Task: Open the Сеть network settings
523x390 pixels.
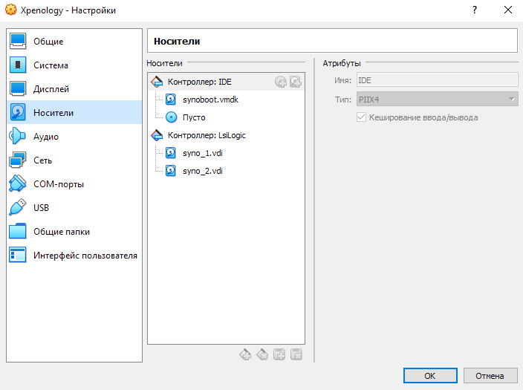Action: (74, 160)
